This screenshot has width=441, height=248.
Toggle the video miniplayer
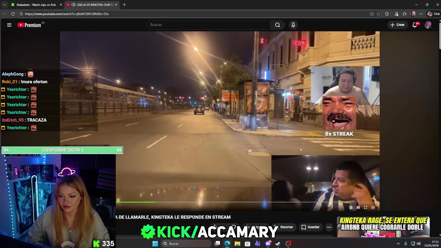click(351, 207)
